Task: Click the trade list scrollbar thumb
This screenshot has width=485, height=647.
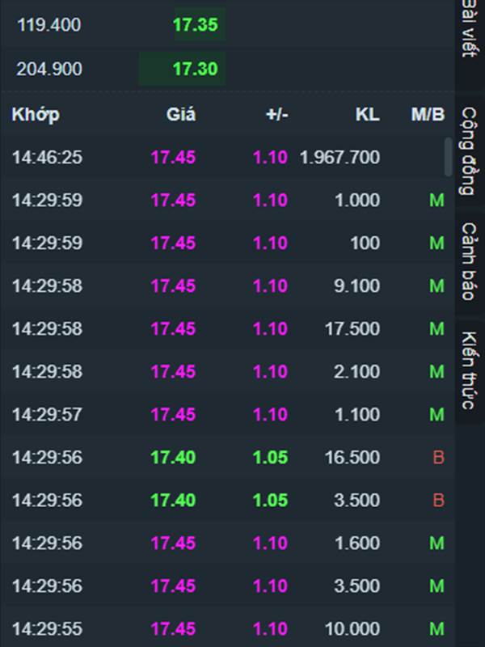Action: point(449,157)
